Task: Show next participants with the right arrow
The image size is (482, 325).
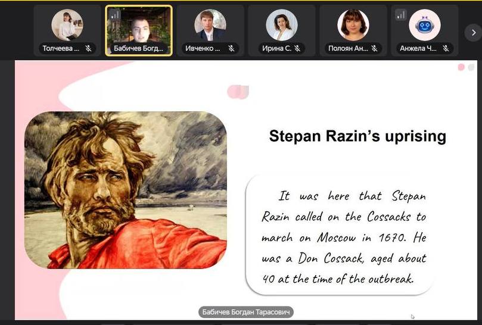Action: [474, 32]
